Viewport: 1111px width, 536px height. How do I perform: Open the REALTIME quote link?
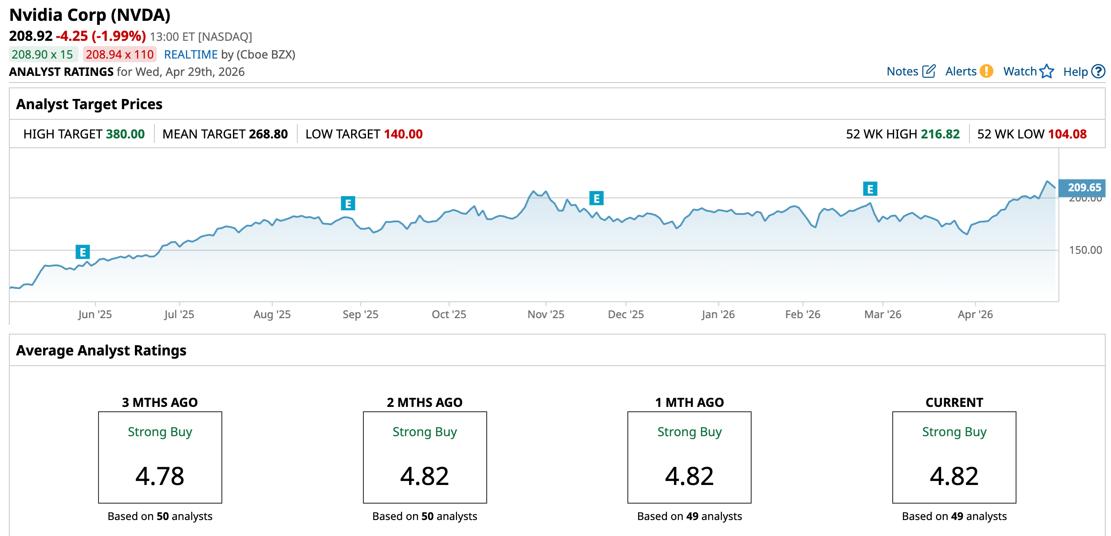pos(191,55)
